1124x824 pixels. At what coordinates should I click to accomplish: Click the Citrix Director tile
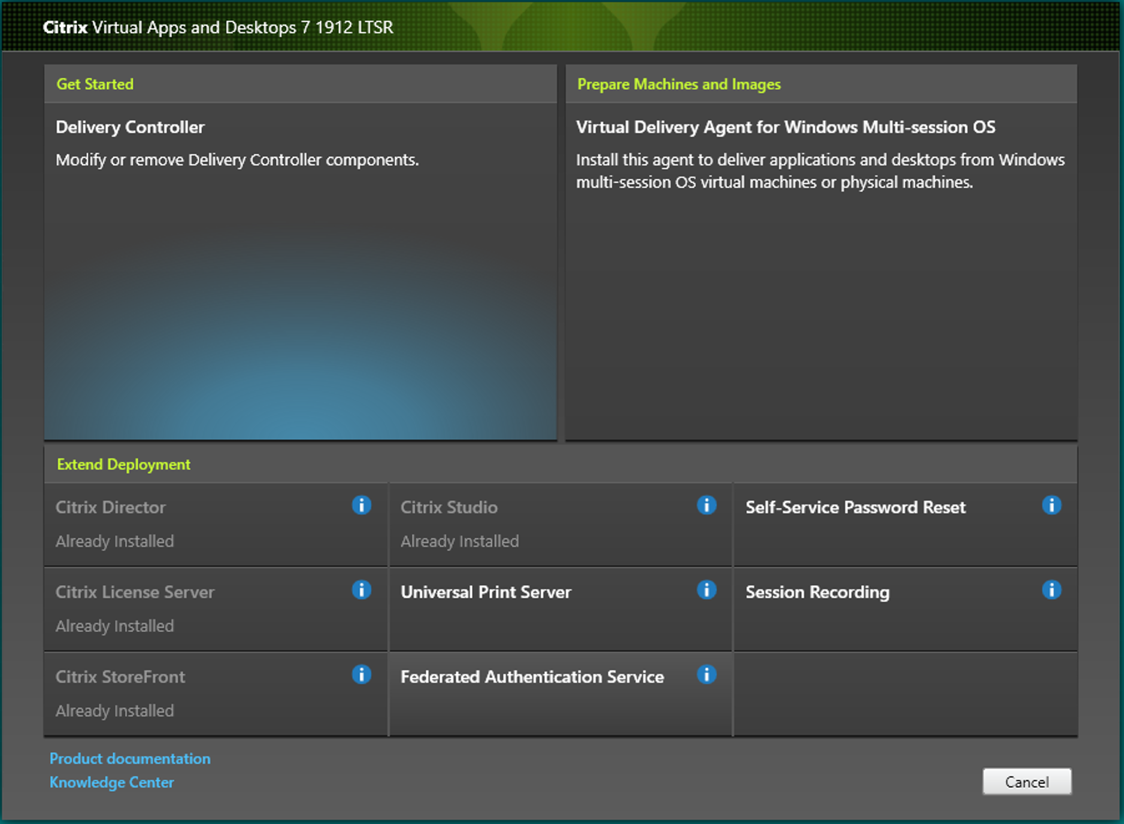point(198,524)
